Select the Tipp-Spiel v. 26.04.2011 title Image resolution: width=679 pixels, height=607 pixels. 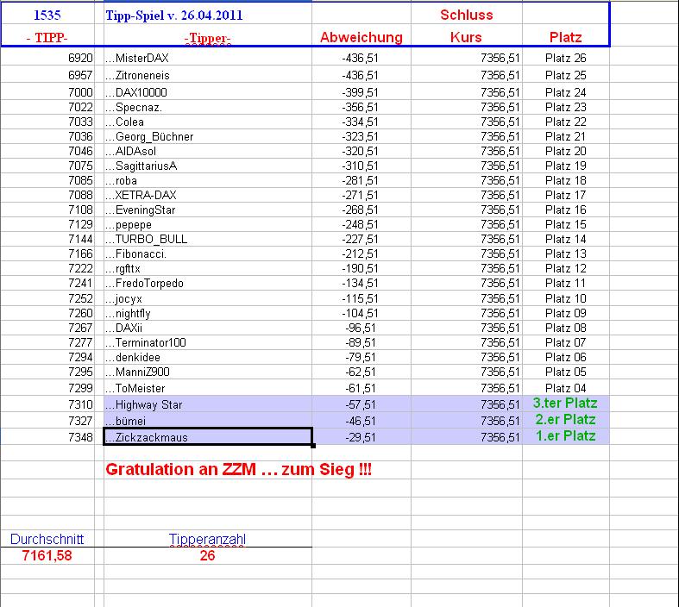174,16
